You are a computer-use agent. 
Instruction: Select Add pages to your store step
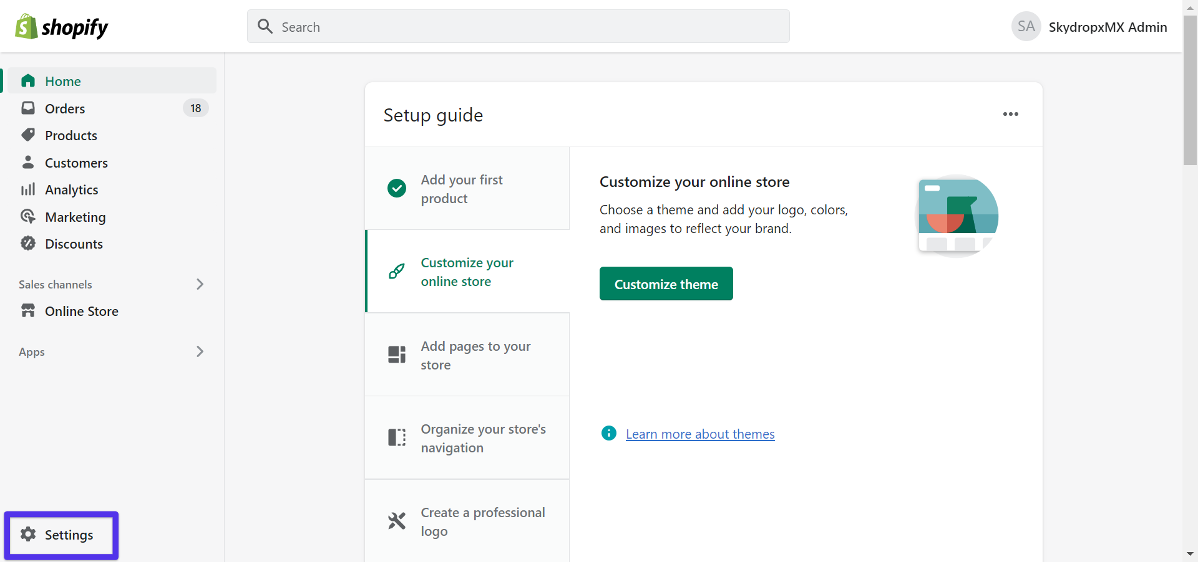(467, 355)
